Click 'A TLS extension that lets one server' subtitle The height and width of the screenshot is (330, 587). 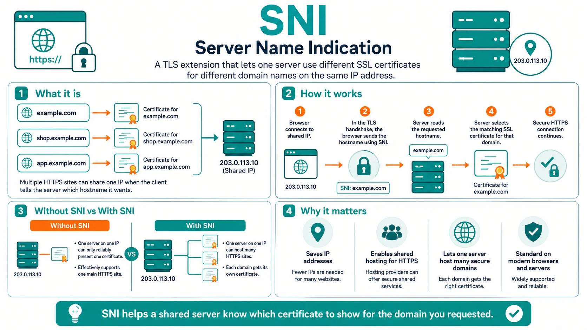[x=288, y=70]
